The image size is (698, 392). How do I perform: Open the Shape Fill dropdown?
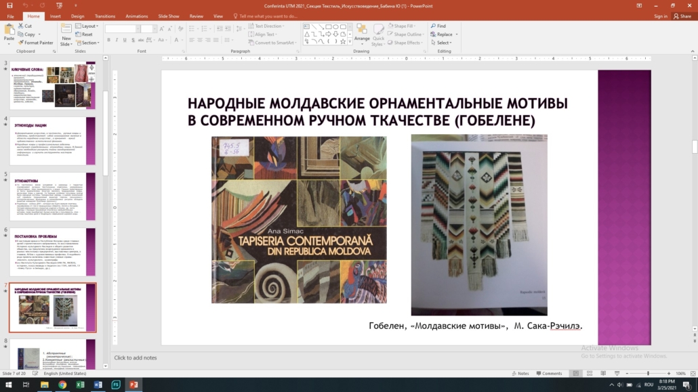tap(402, 26)
